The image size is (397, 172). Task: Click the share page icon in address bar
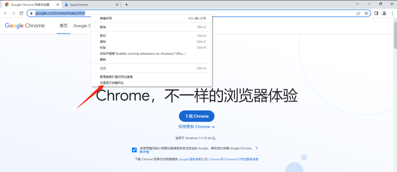pos(358,13)
